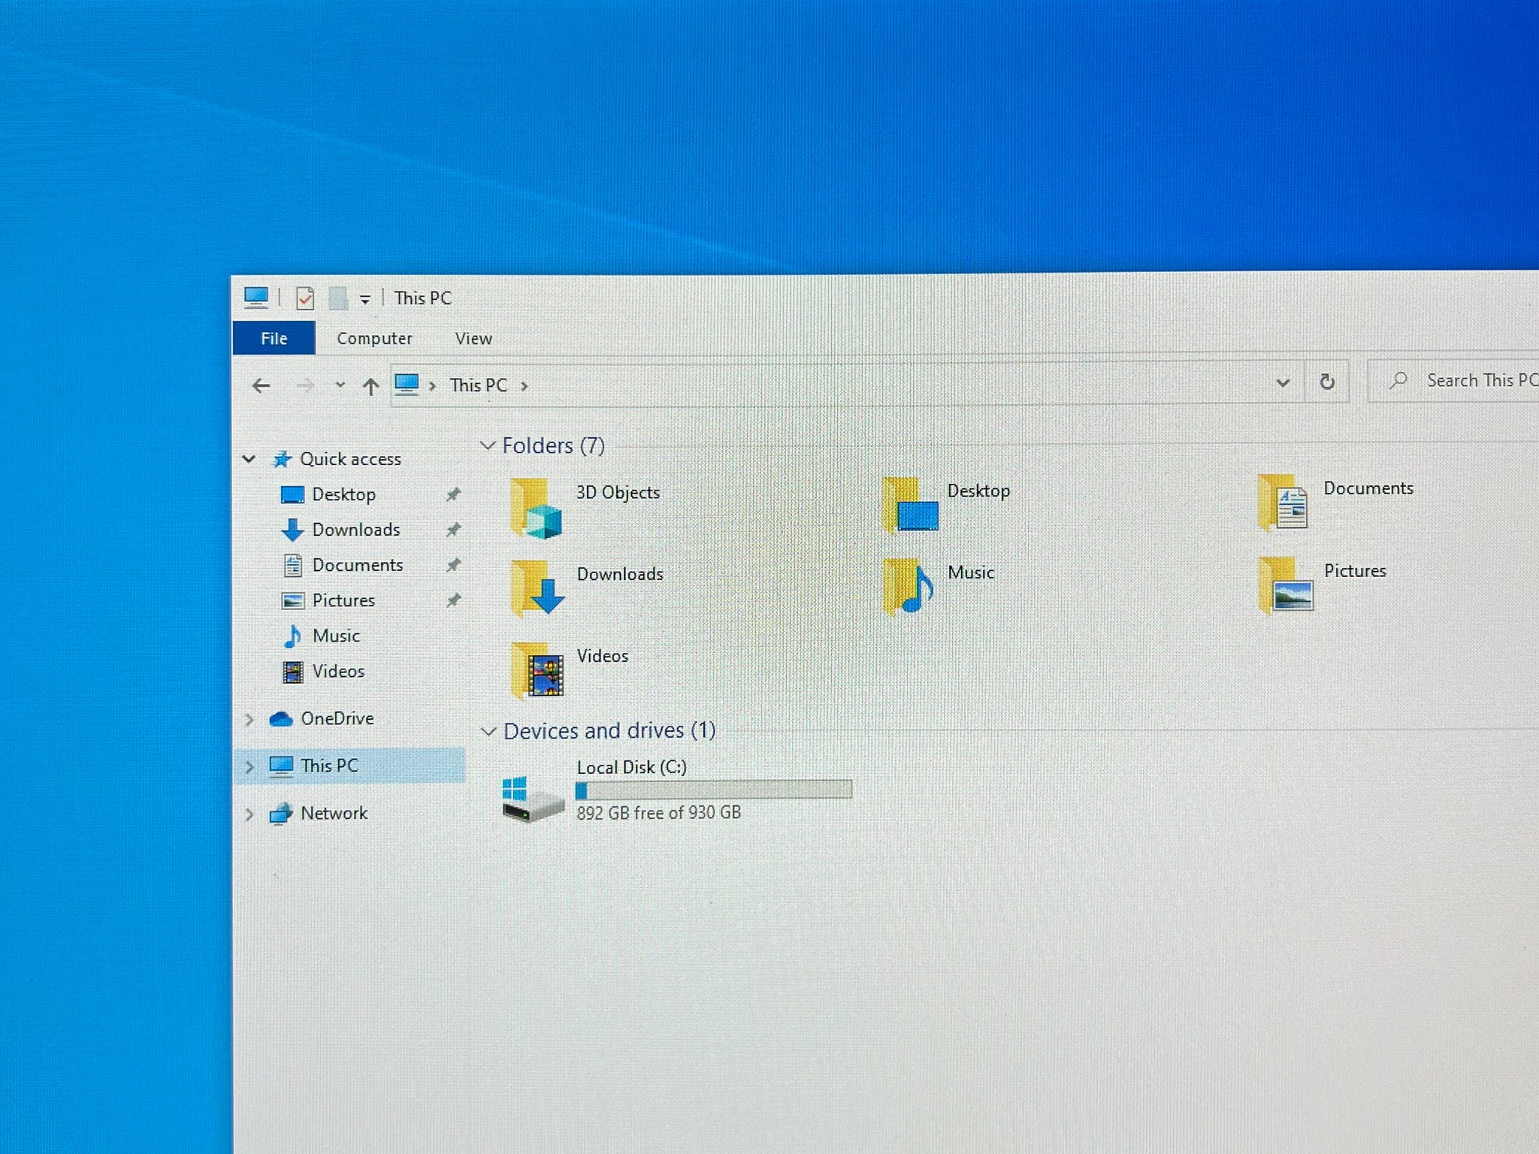Collapse the Folders (7) group
This screenshot has height=1154, width=1539.
coord(488,446)
